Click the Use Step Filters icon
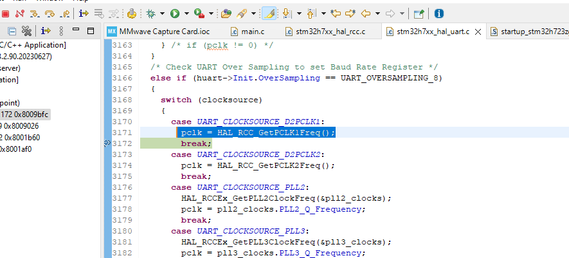 114,14
